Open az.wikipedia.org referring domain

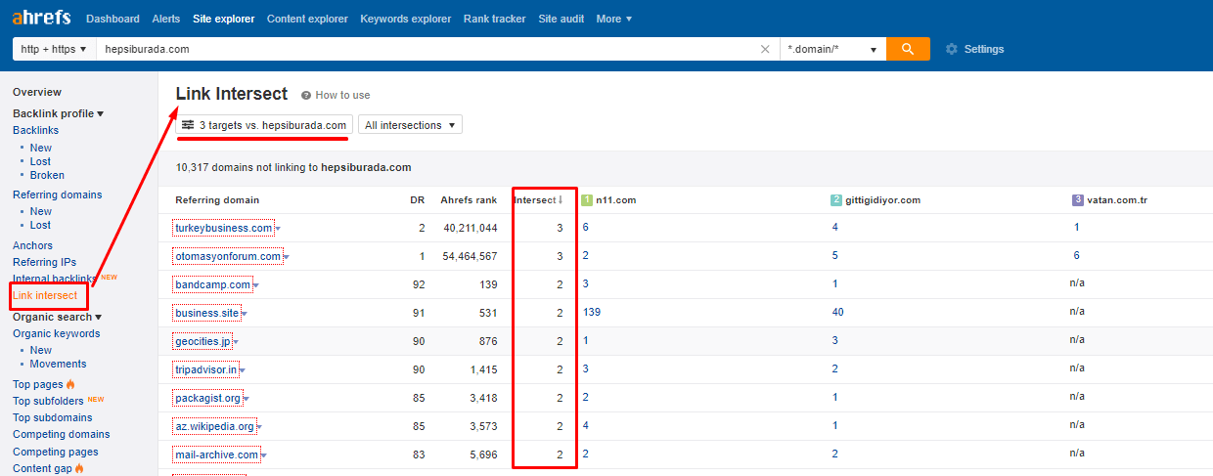[214, 426]
